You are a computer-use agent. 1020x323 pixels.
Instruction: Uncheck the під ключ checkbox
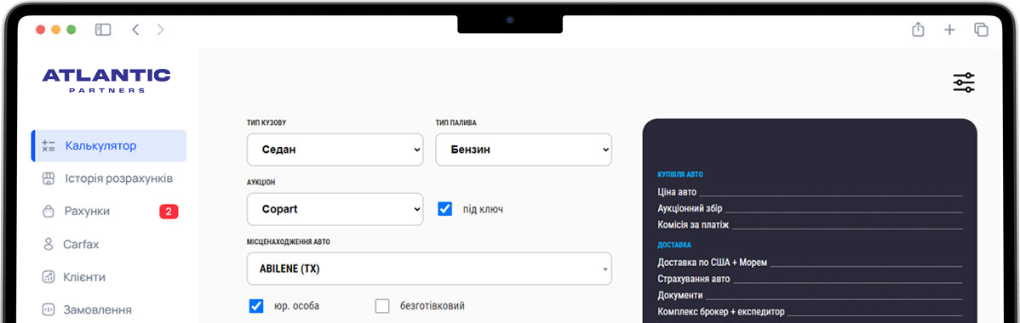[445, 209]
